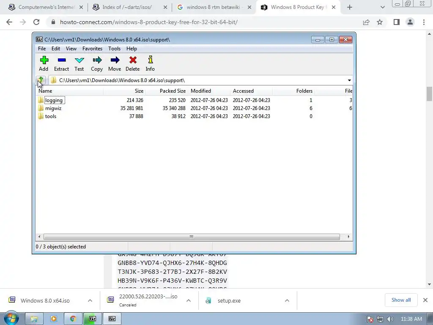Open Windows Explorer from taskbar
This screenshot has height=325, width=433.
tap(34, 319)
